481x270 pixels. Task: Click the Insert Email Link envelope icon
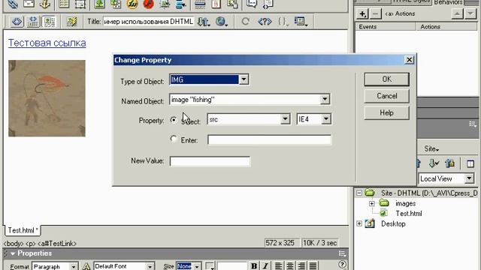pos(29,4)
